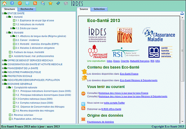The height and width of the screenshot is (129, 186).
Task: Click the home icon in top toolbar
Action: tap(4, 3)
